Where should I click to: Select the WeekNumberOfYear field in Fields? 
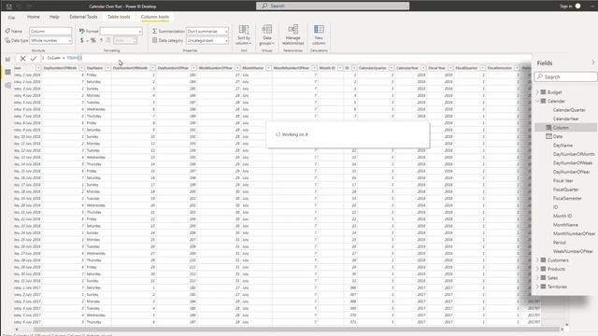click(573, 251)
